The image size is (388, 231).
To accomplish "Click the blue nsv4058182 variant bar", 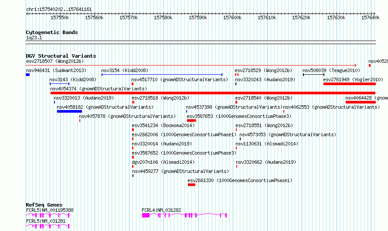I will click(x=69, y=111).
